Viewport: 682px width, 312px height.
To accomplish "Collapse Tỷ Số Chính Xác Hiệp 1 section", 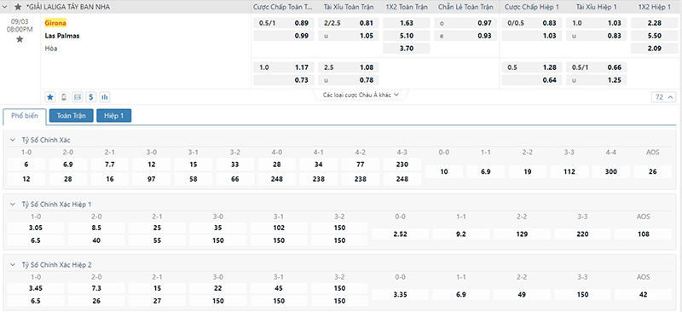I will click(x=12, y=204).
